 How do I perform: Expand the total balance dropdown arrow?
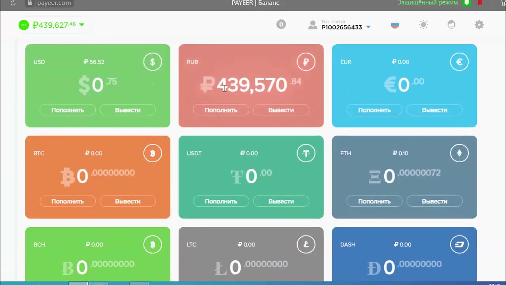[82, 25]
